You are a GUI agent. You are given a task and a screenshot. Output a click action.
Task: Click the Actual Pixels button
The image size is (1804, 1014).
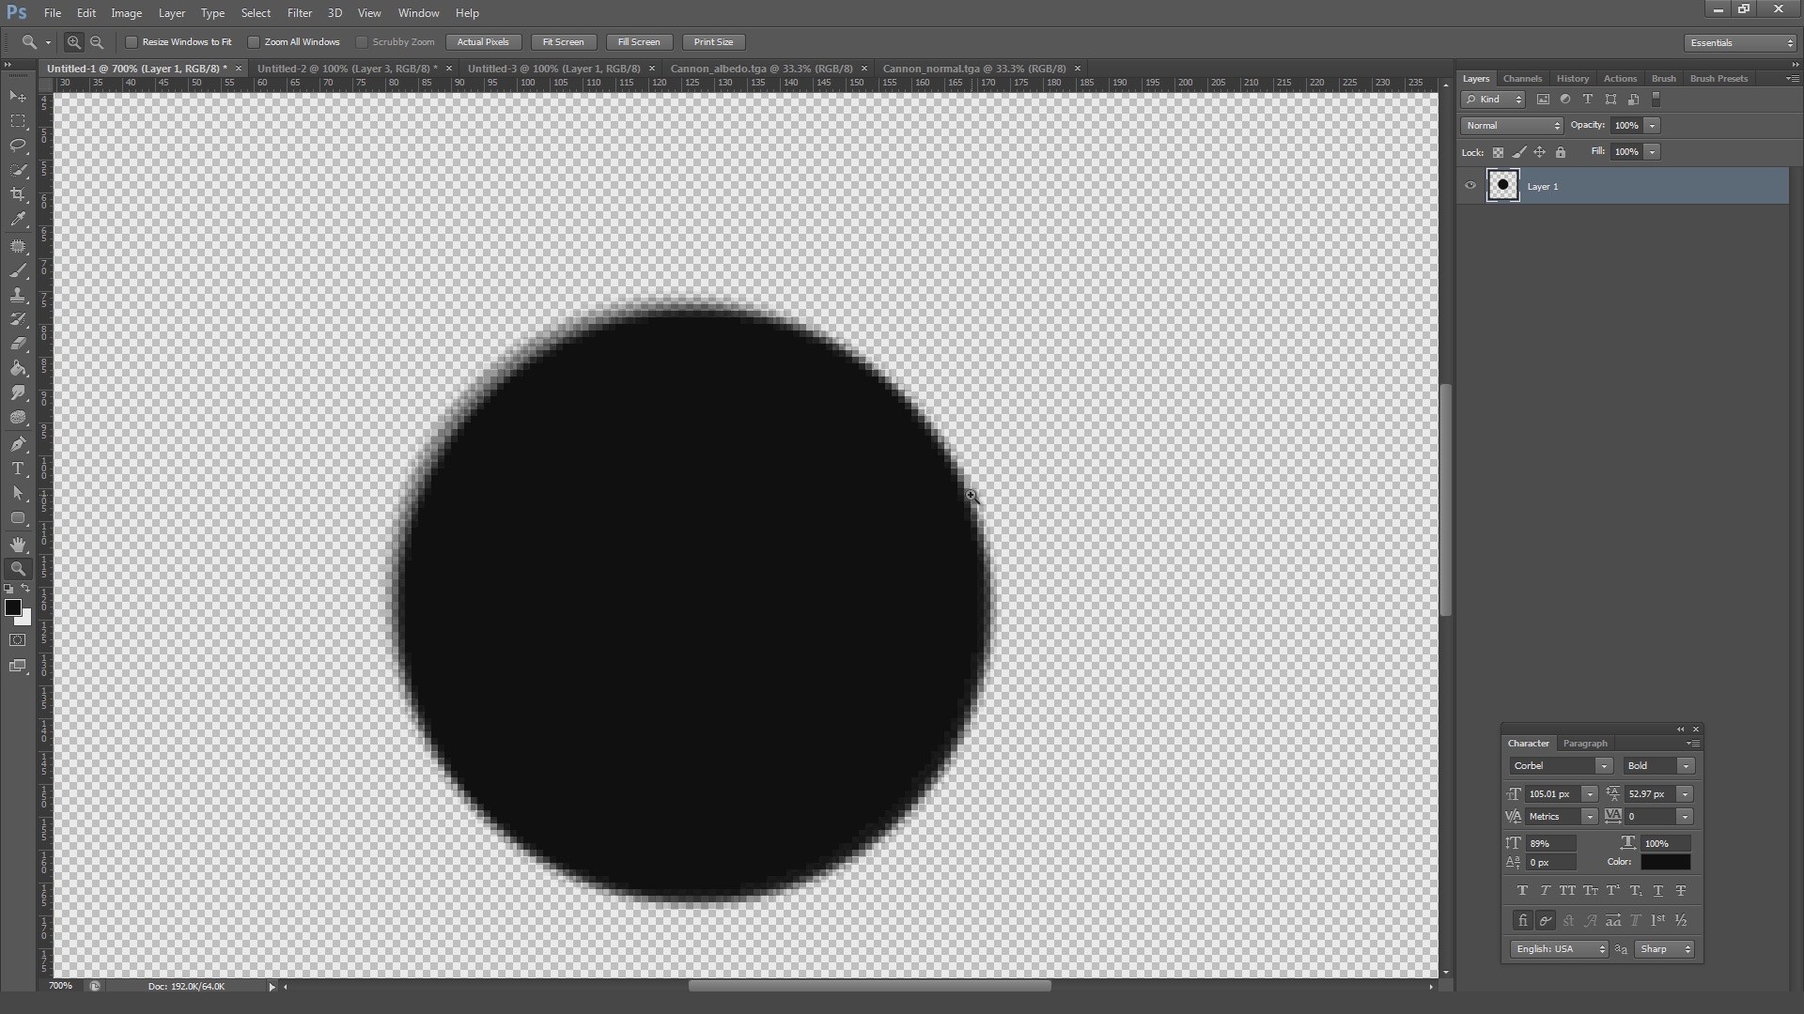[x=483, y=42]
